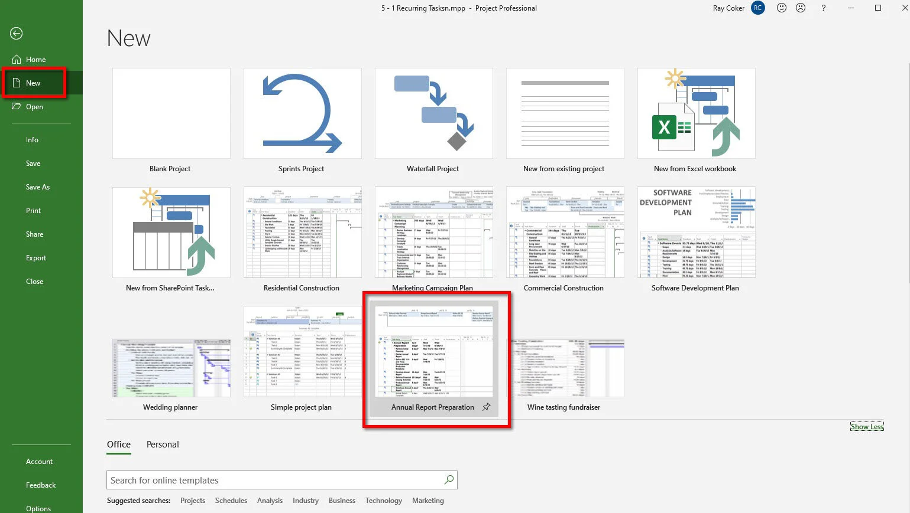The height and width of the screenshot is (513, 910).
Task: Search suggested term Marketing
Action: (428, 501)
